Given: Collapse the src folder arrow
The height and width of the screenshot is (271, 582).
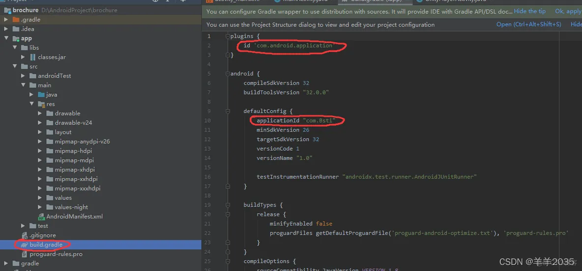Looking at the screenshot, I should pyautogui.click(x=14, y=66).
